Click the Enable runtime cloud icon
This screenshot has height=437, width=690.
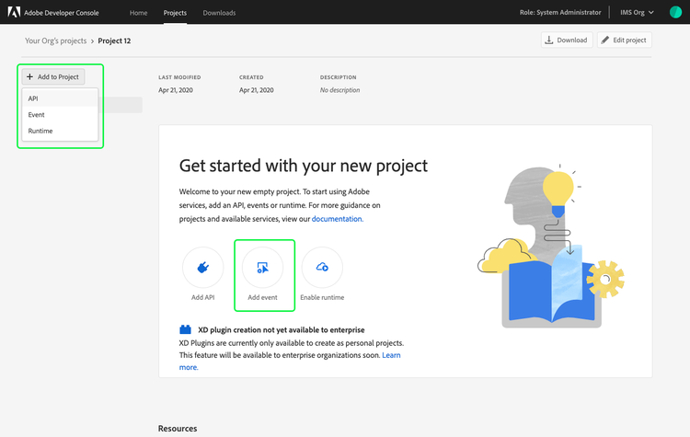point(322,267)
